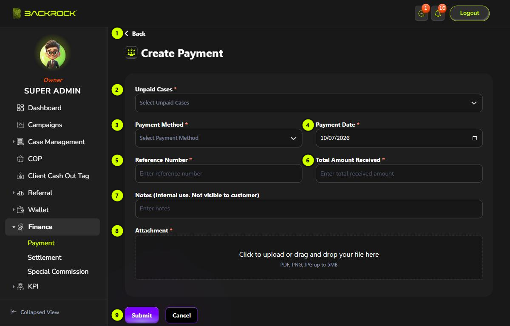
Task: Click the Dashboard grid icon
Action: pos(20,108)
